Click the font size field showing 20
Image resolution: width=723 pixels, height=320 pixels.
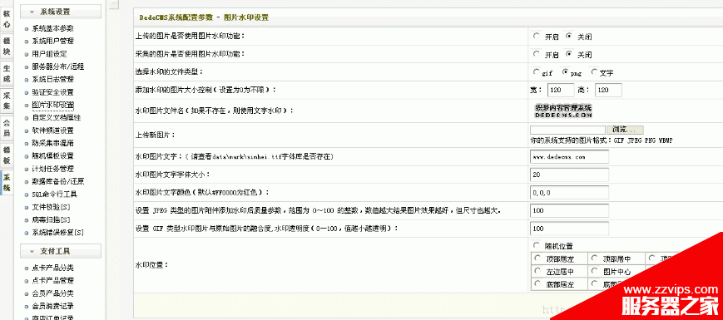tap(569, 175)
